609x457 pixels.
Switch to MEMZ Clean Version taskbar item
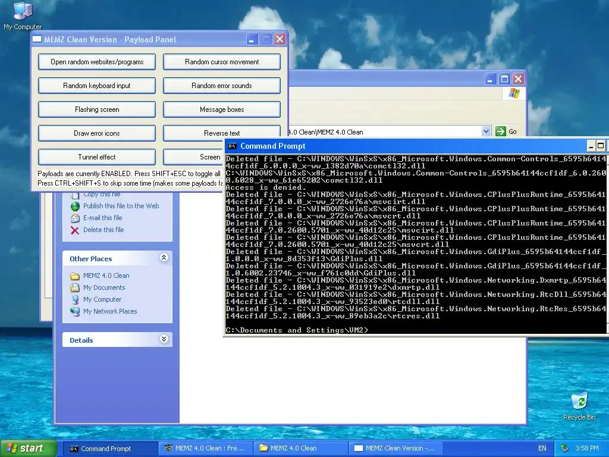pyautogui.click(x=395, y=449)
